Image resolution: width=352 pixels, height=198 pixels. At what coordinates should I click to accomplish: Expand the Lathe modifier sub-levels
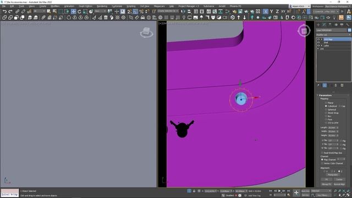pos(321,46)
